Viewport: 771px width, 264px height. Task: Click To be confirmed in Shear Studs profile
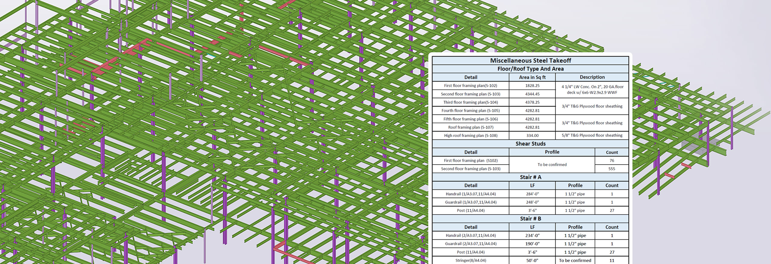coord(552,165)
